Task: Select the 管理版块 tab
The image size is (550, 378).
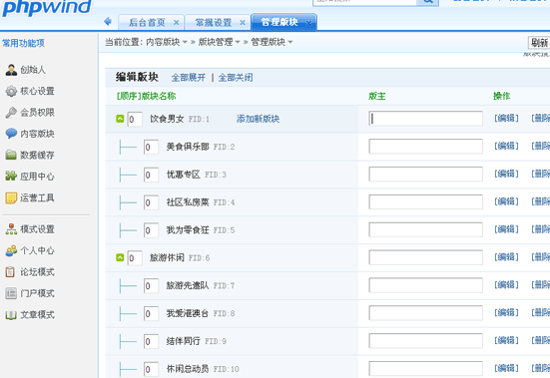Action: coord(279,22)
